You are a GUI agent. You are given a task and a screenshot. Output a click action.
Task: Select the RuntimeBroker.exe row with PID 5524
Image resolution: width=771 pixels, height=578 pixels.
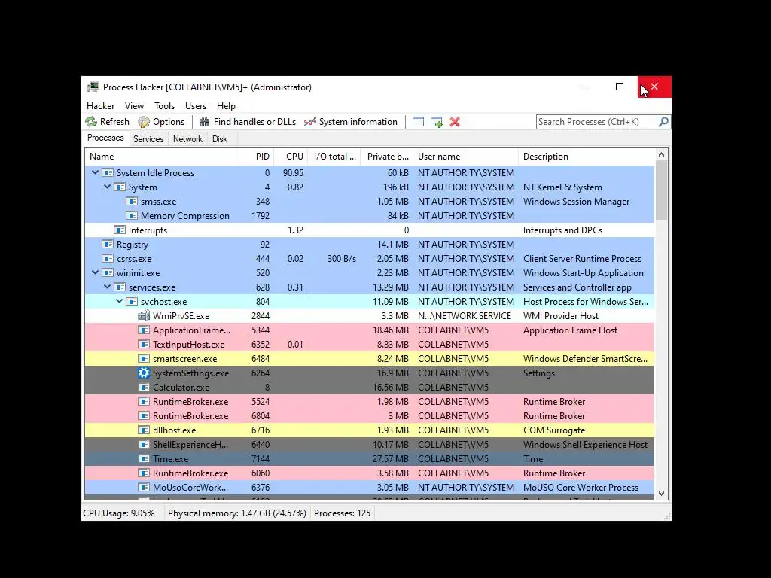pyautogui.click(x=369, y=402)
